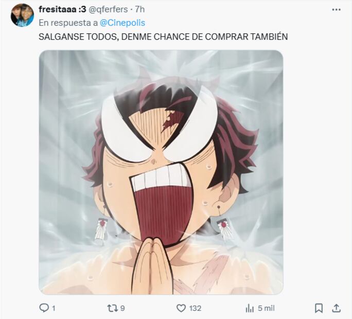The width and height of the screenshot is (352, 319).
Task: Open the attached anime meme image
Action: click(x=161, y=172)
